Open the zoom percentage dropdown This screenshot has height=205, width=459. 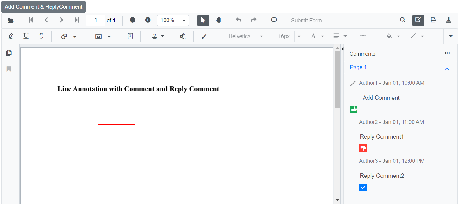184,20
